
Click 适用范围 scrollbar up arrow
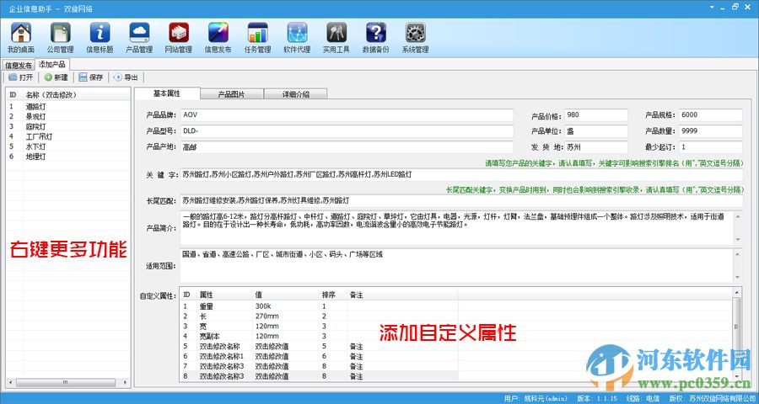point(738,253)
